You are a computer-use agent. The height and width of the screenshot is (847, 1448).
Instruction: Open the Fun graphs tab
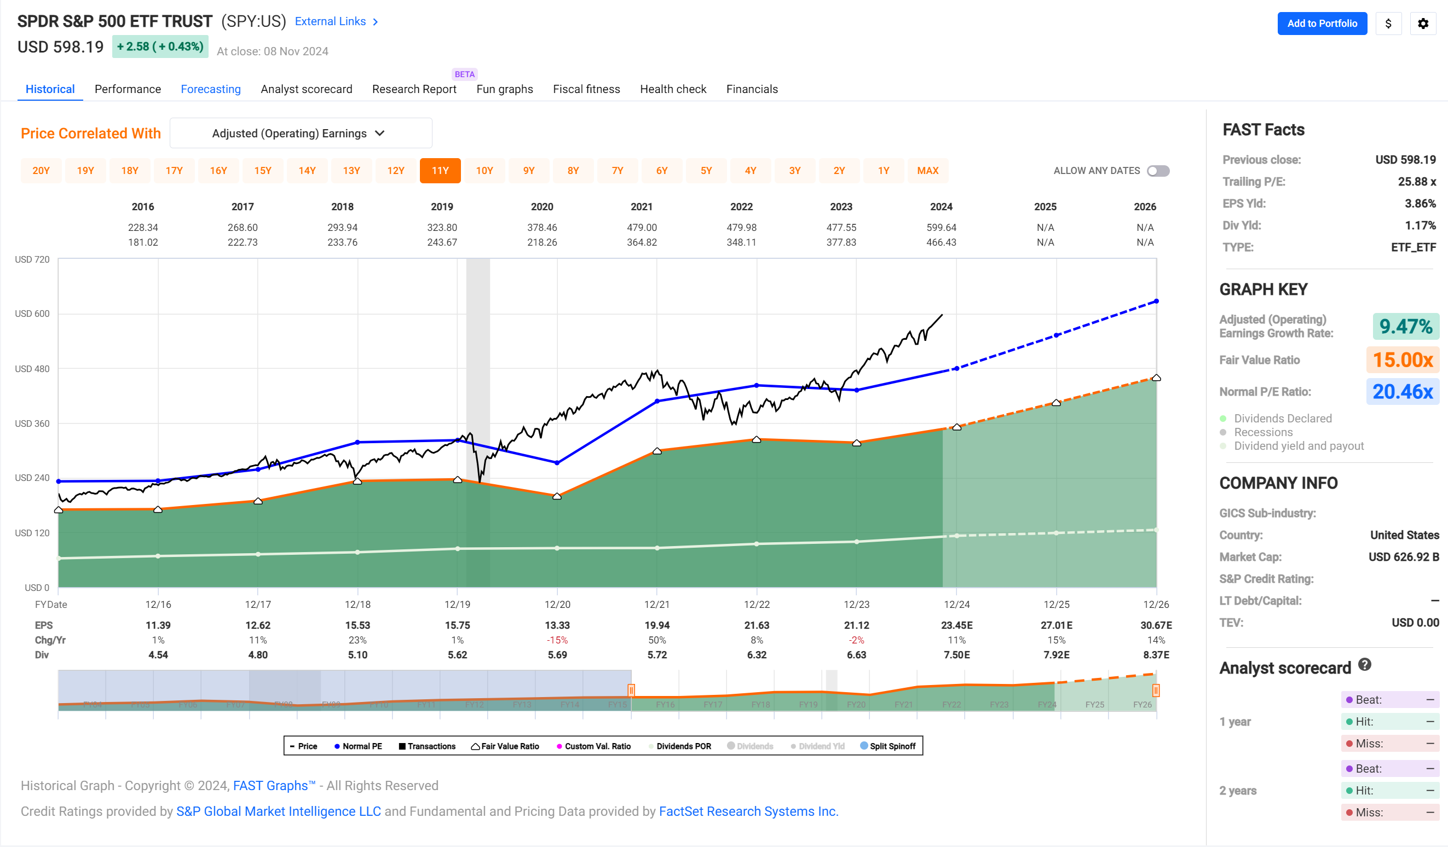(505, 89)
